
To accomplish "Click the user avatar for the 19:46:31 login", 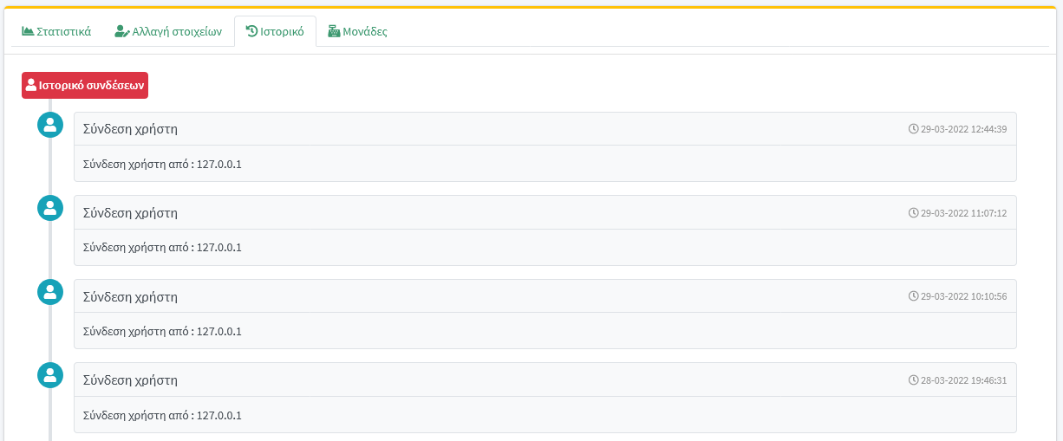I will (50, 375).
